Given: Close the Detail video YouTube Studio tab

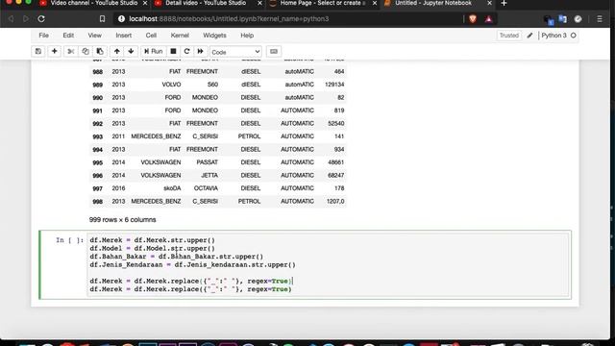Looking at the screenshot, I should tap(259, 3).
